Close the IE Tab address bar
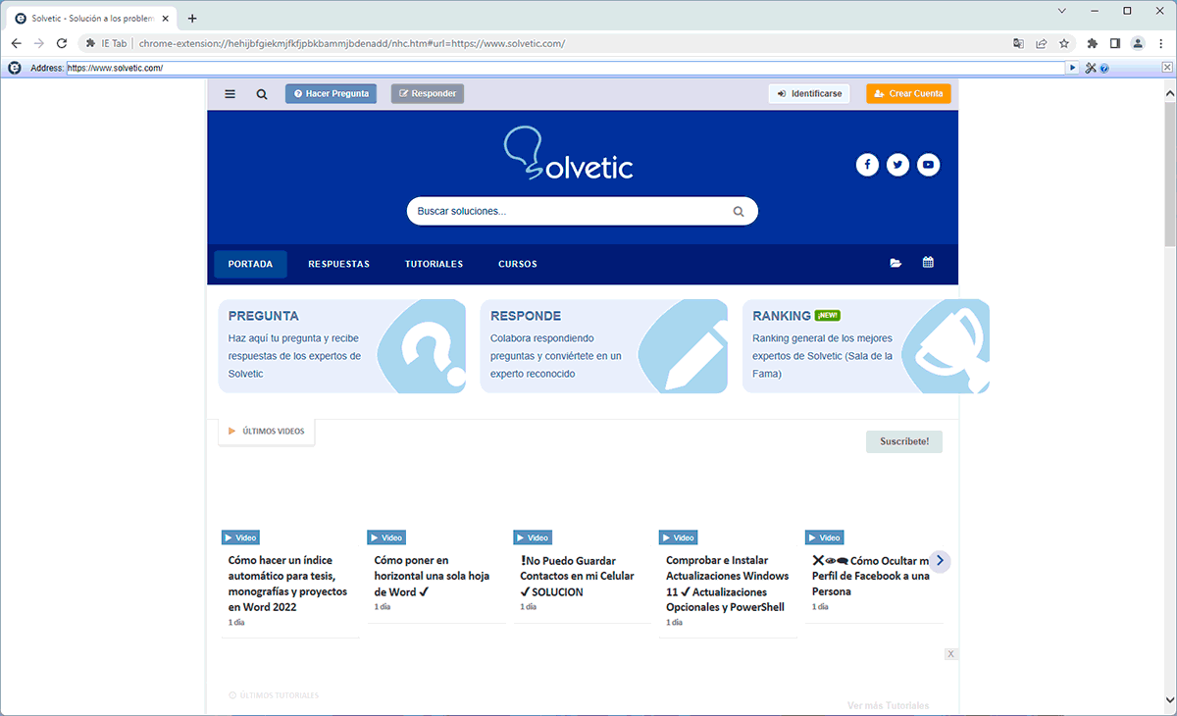Image resolution: width=1177 pixels, height=716 pixels. coord(1167,68)
